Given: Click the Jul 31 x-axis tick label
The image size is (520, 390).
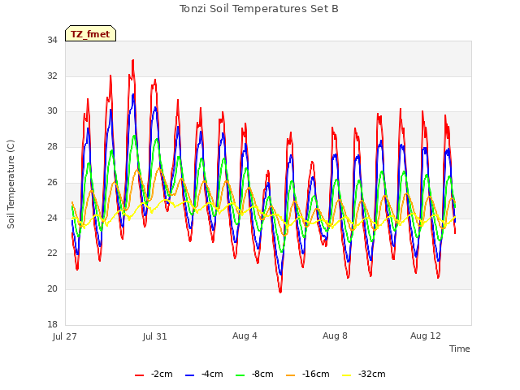Looking at the screenshot, I should coord(155,336).
